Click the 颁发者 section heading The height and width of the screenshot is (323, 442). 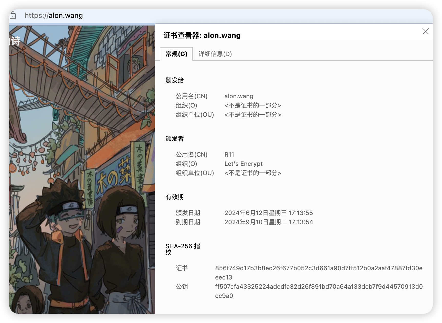pos(174,139)
